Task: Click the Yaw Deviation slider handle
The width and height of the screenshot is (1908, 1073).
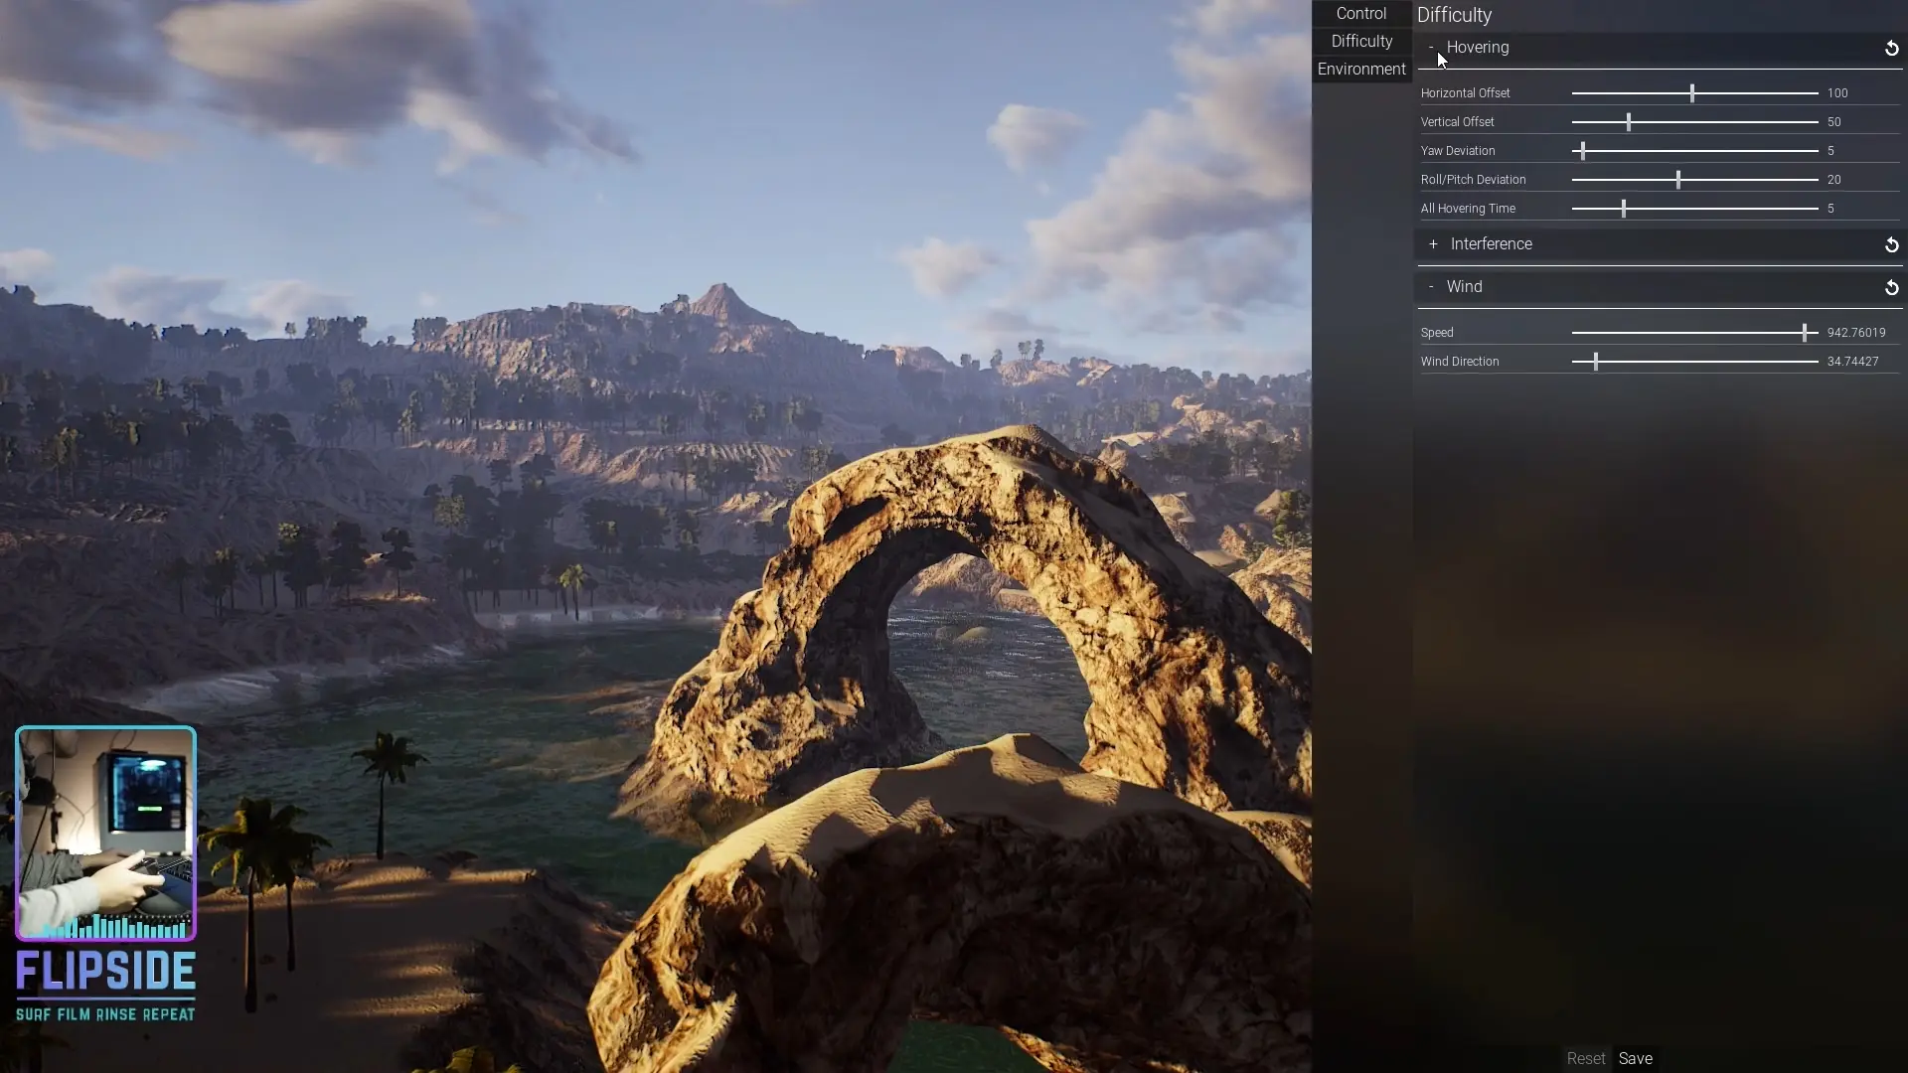Action: coord(1583,151)
